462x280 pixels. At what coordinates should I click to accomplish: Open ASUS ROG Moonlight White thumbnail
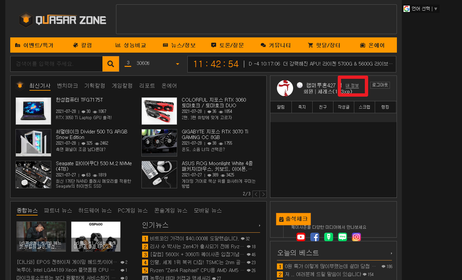tap(159, 174)
